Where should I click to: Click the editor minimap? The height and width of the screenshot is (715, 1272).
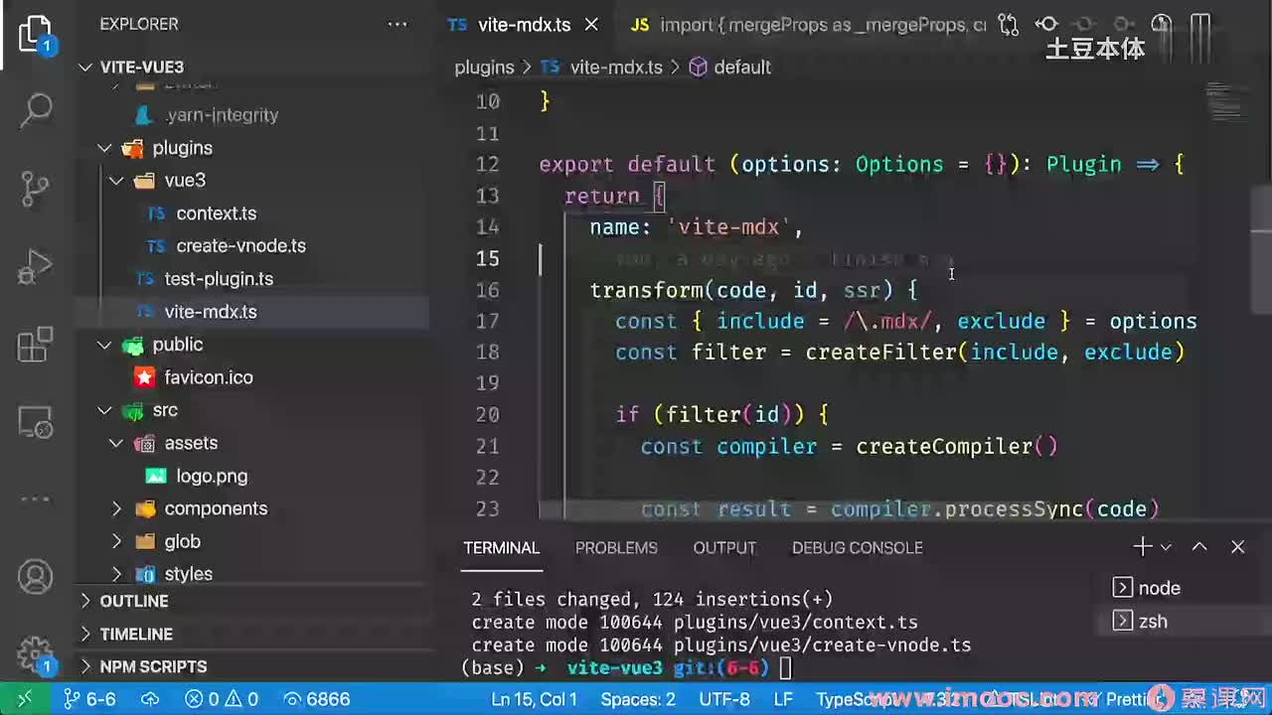[1226, 99]
